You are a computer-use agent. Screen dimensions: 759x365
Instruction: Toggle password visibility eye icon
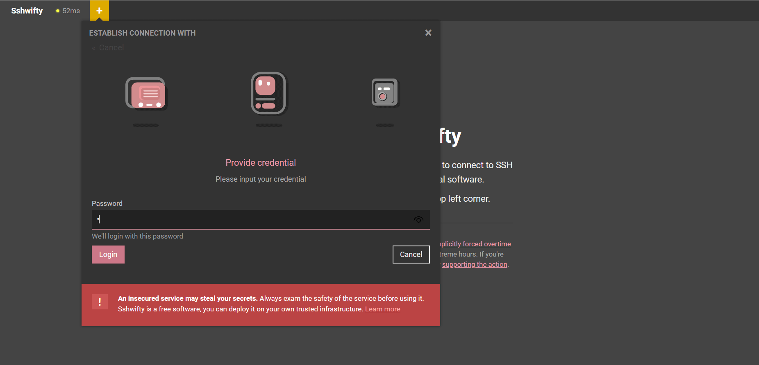(418, 220)
